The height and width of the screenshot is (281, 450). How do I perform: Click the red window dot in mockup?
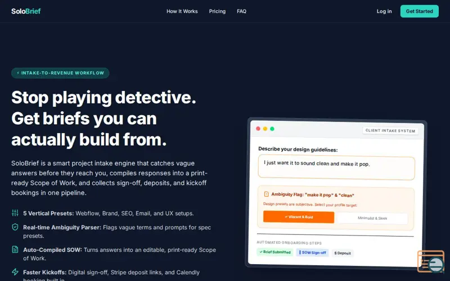[x=258, y=129]
